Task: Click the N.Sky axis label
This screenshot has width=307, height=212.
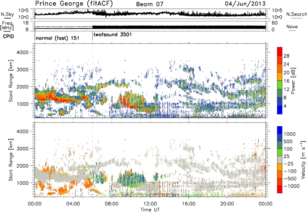Action: click(7, 14)
